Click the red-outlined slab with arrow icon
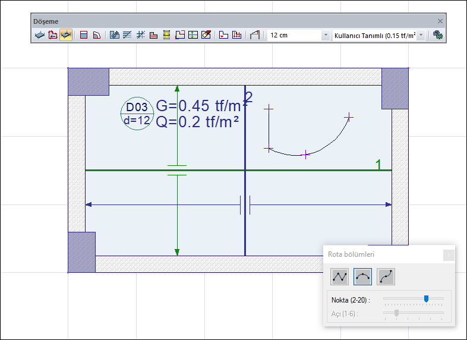The image size is (467, 340). [x=53, y=36]
